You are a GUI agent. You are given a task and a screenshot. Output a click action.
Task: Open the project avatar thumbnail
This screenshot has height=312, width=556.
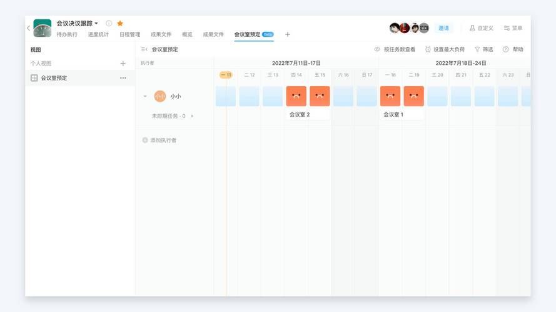pyautogui.click(x=42, y=28)
